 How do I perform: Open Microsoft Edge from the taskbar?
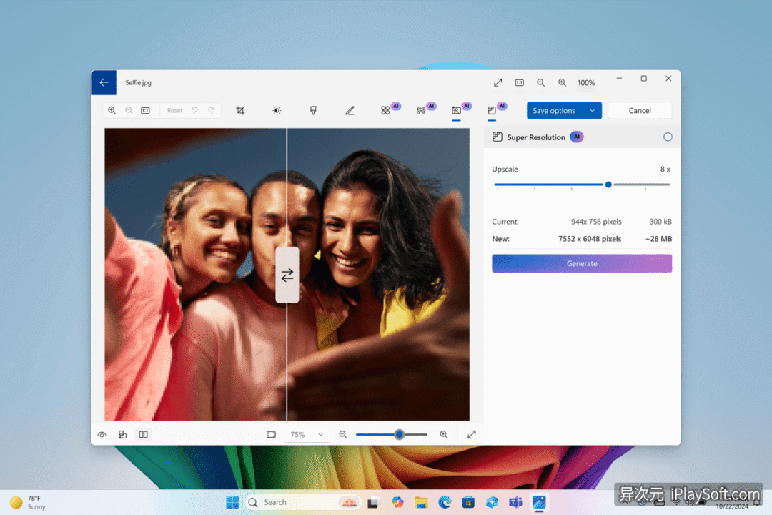click(445, 502)
